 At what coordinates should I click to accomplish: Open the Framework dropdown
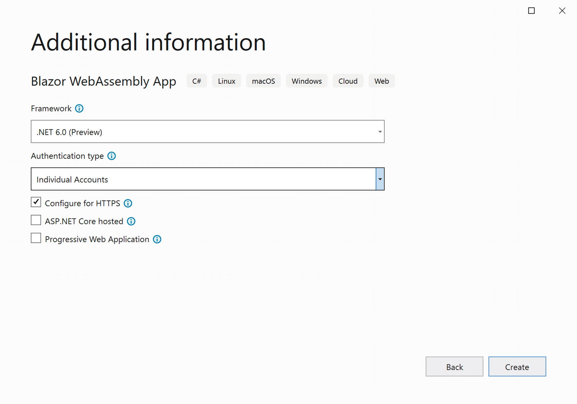tap(207, 132)
